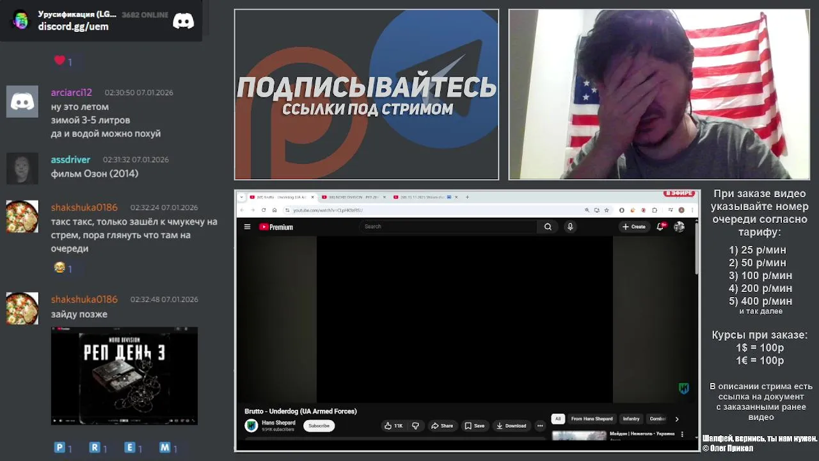Toggle the R letter reaction
Viewport: 819px width, 461px height.
97,448
